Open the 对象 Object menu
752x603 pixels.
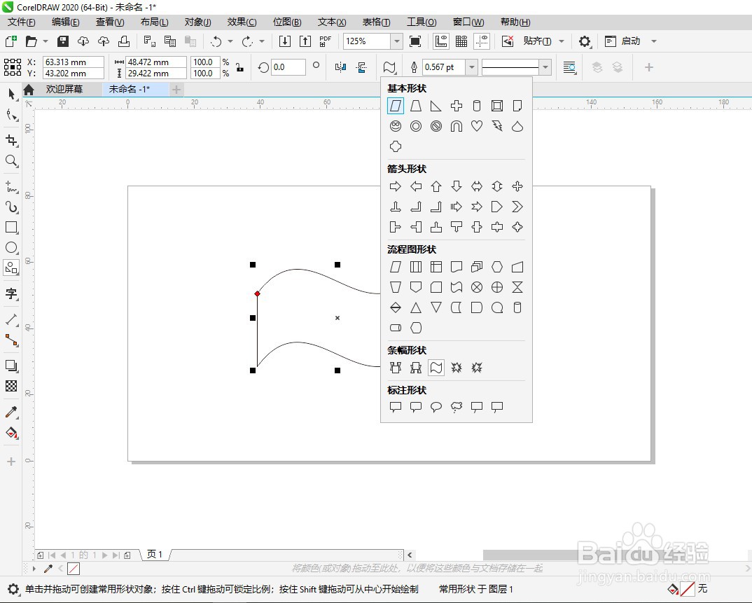[x=197, y=22]
